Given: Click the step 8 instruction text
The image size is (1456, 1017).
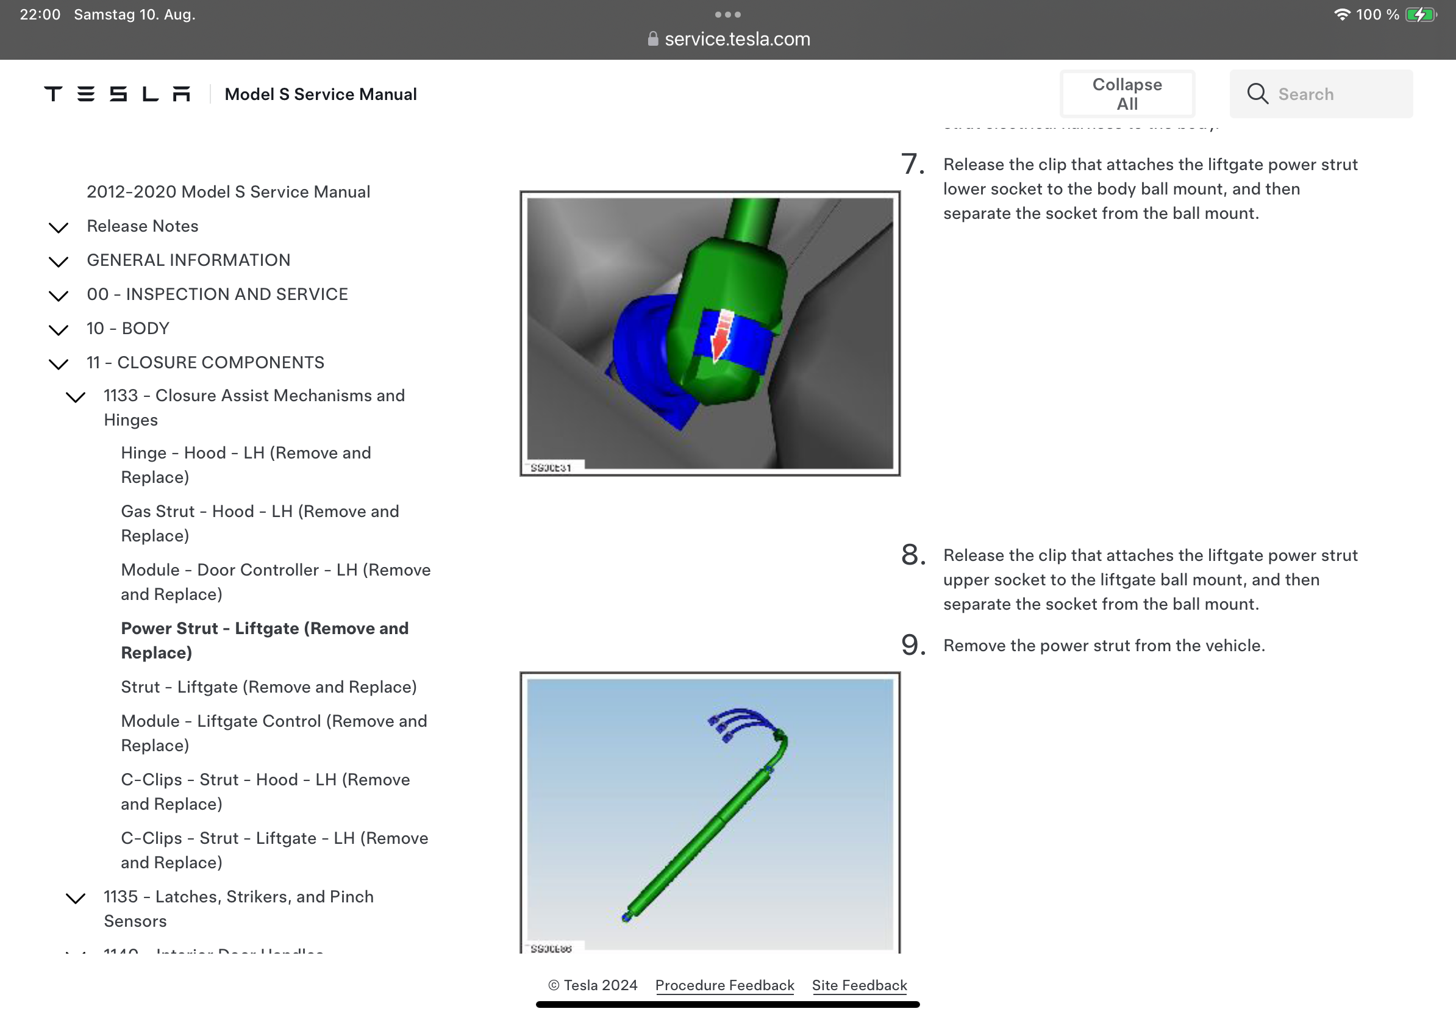Looking at the screenshot, I should tap(1151, 579).
